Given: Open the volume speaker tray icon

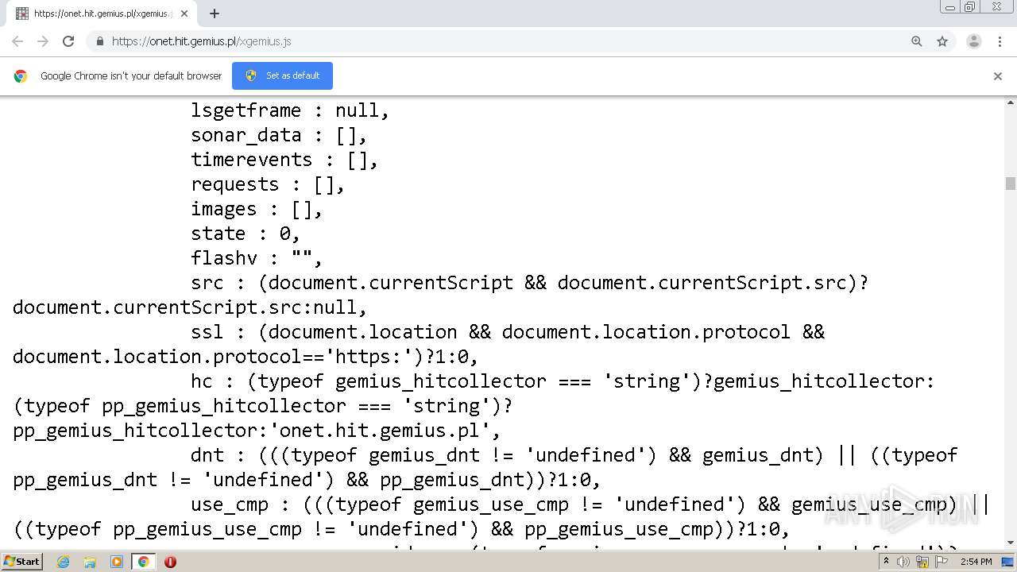Looking at the screenshot, I should coord(903,562).
